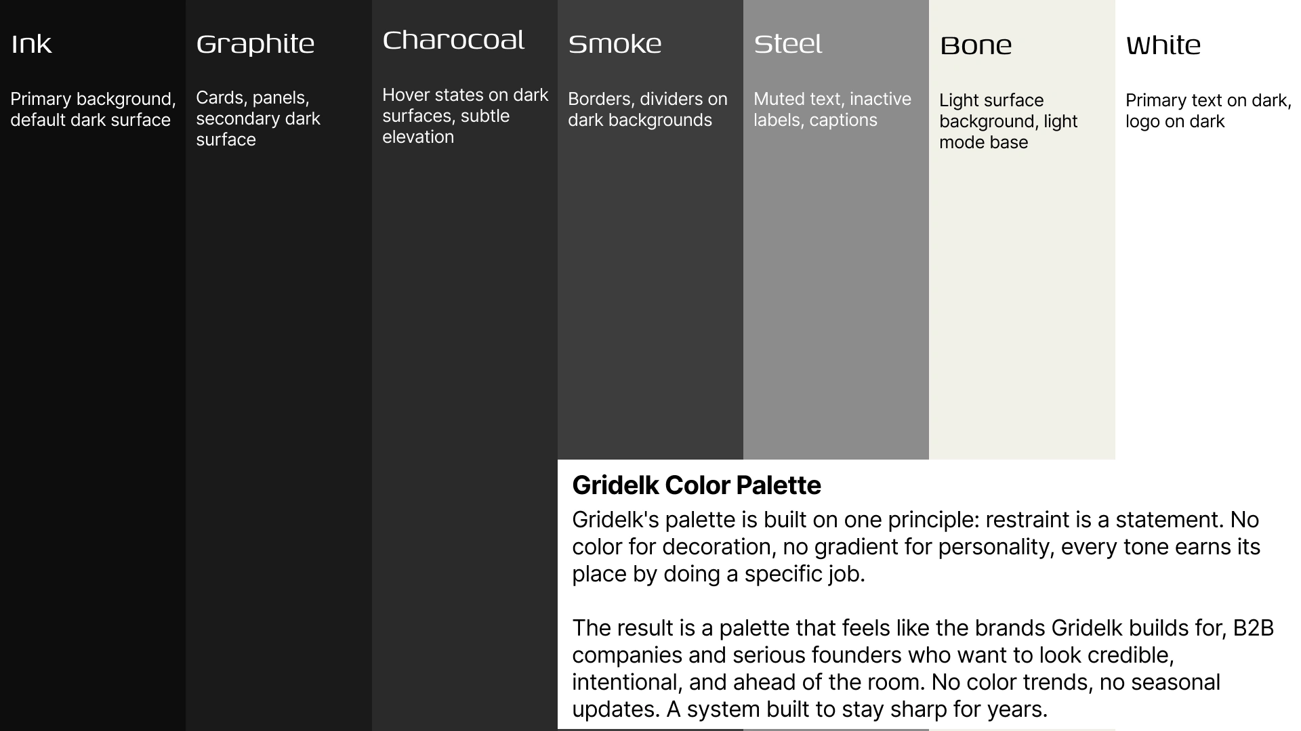1301x731 pixels.
Task: Select the paragraph starting 'The result is'
Action: [923, 669]
